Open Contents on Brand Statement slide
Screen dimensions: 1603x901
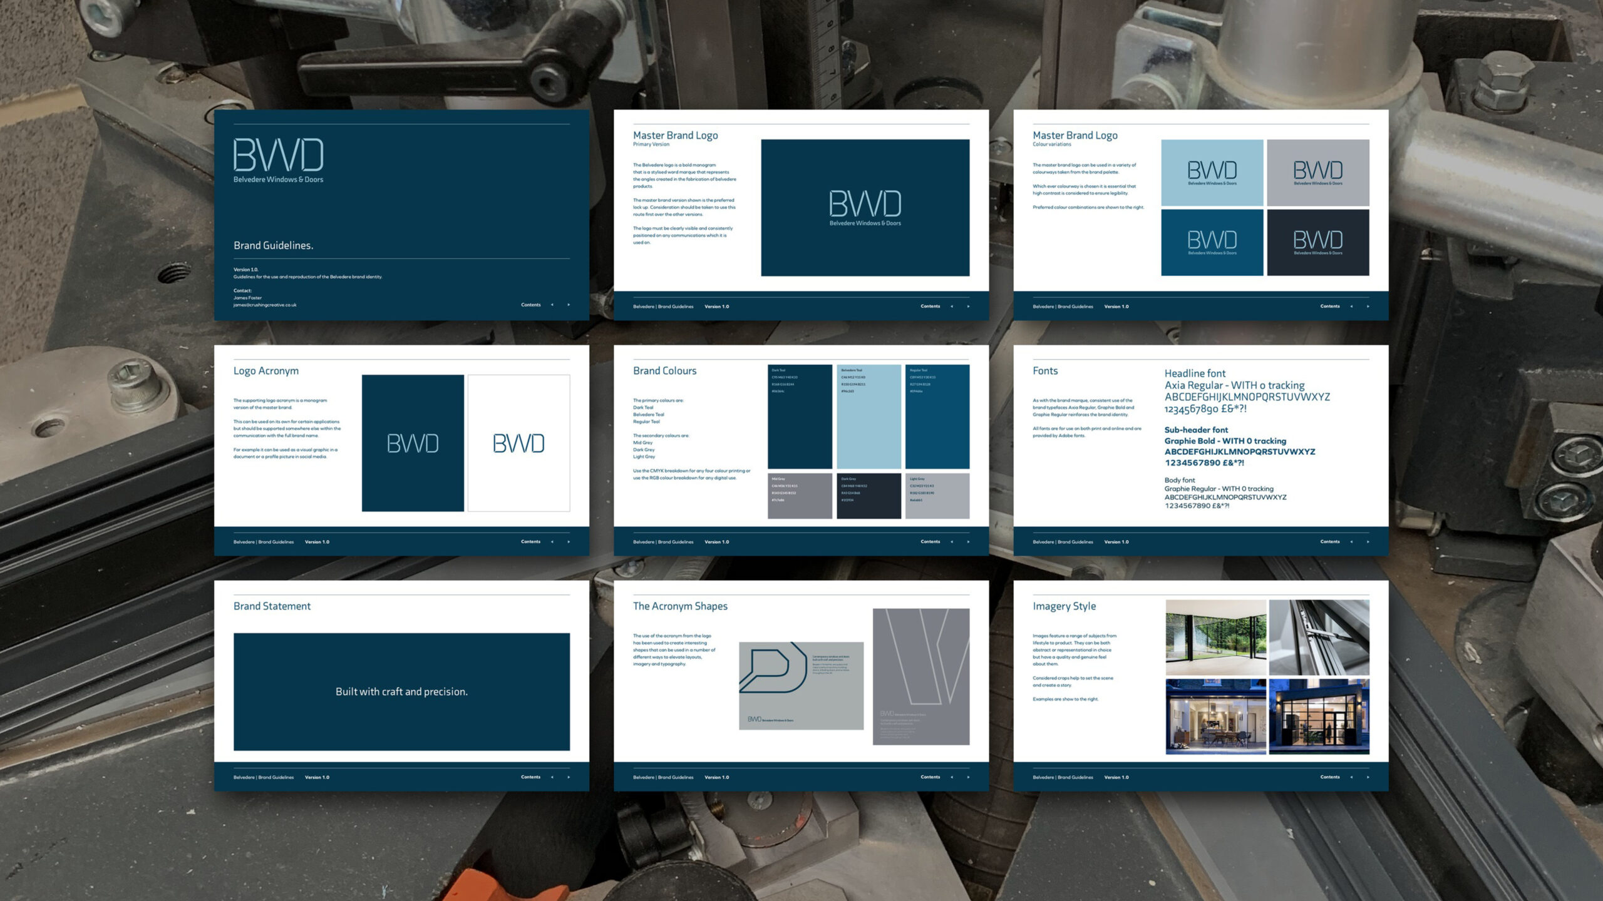click(x=530, y=777)
